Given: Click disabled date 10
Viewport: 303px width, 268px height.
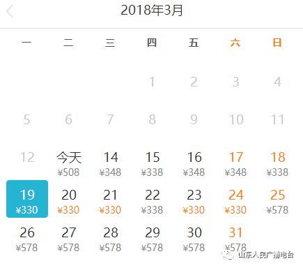Looking at the screenshot, I should coord(236,119).
